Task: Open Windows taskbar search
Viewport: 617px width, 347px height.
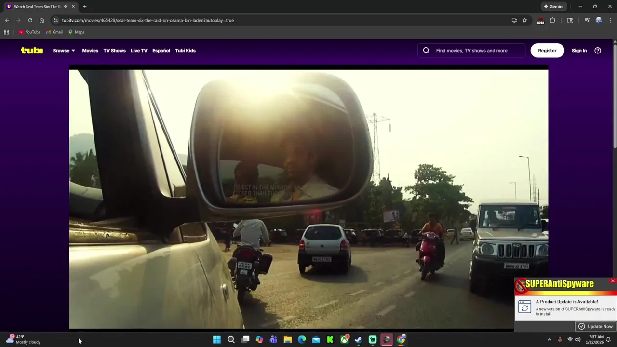Action: (231, 340)
